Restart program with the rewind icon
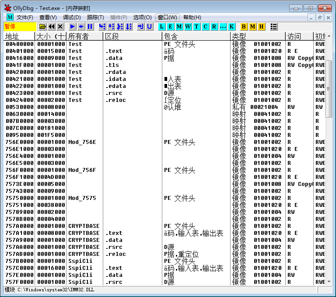Image resolution: width=336 pixels, height=297 pixels. point(52,27)
